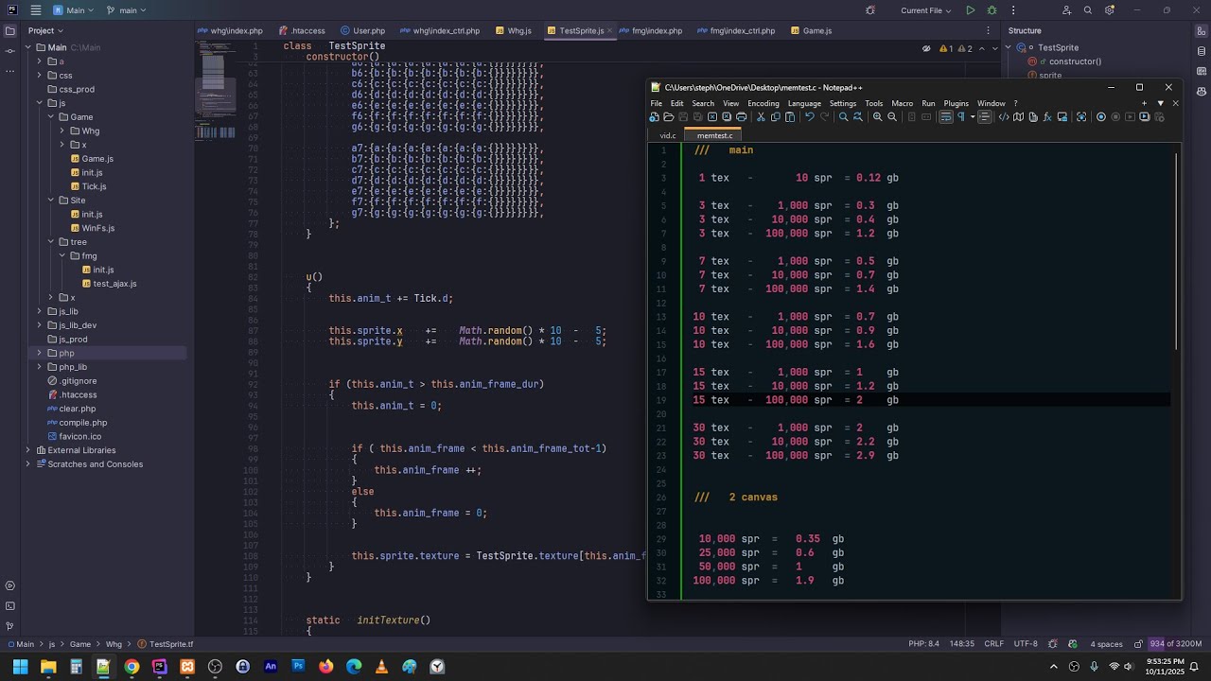1211x681 pixels.
Task: Open the Current File run configuration dropdown
Action: [927, 10]
